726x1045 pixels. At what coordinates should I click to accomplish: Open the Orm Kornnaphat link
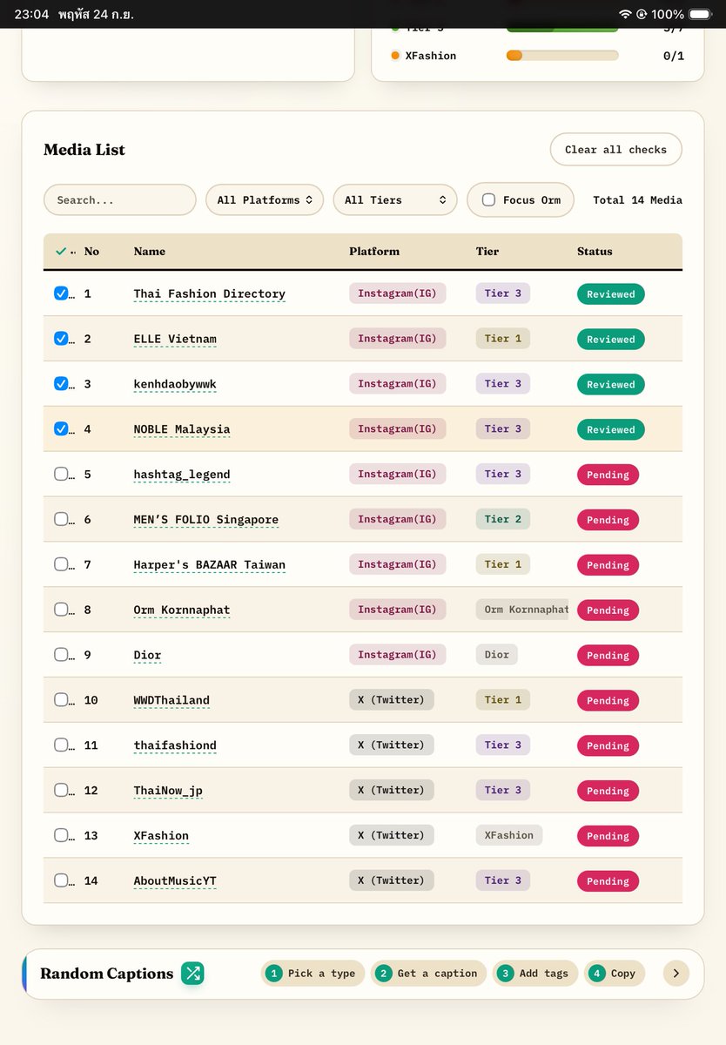182,611
